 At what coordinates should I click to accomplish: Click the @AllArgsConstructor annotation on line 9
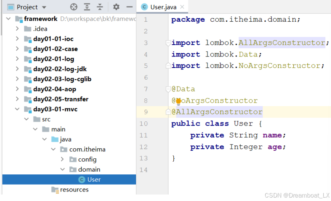pos(217,112)
